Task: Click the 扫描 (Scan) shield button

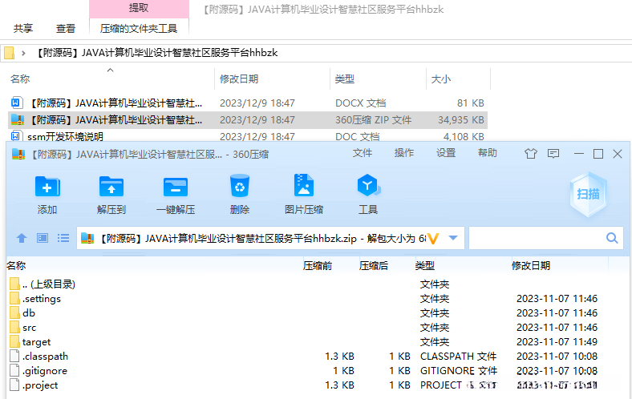Action: (589, 195)
